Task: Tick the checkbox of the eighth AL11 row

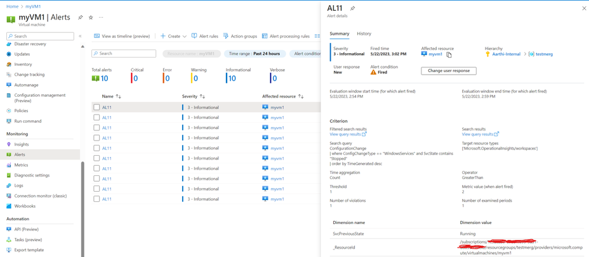Action: (x=96, y=179)
